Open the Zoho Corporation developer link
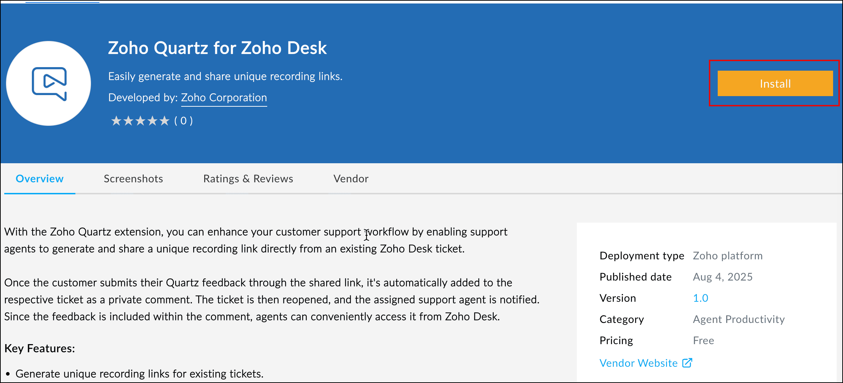This screenshot has height=383, width=843. click(x=224, y=98)
